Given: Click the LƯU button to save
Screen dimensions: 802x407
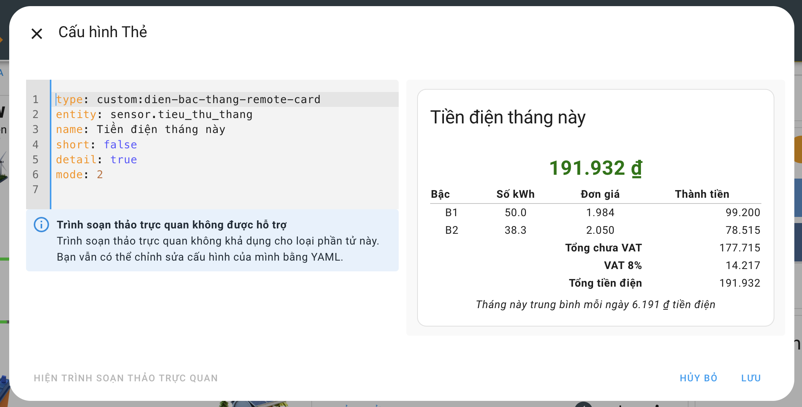Looking at the screenshot, I should coord(751,378).
